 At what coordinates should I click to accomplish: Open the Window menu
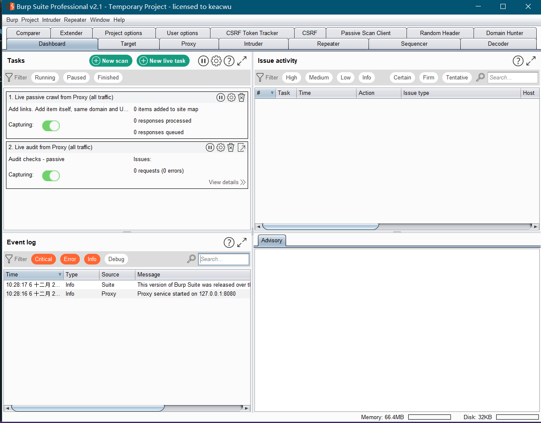[100, 20]
